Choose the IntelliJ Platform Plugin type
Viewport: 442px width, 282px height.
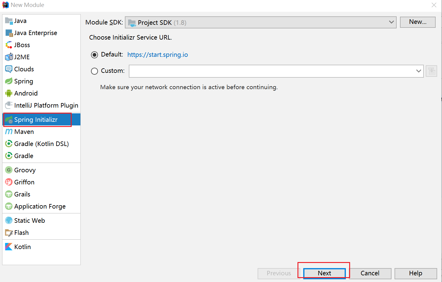[x=46, y=105]
